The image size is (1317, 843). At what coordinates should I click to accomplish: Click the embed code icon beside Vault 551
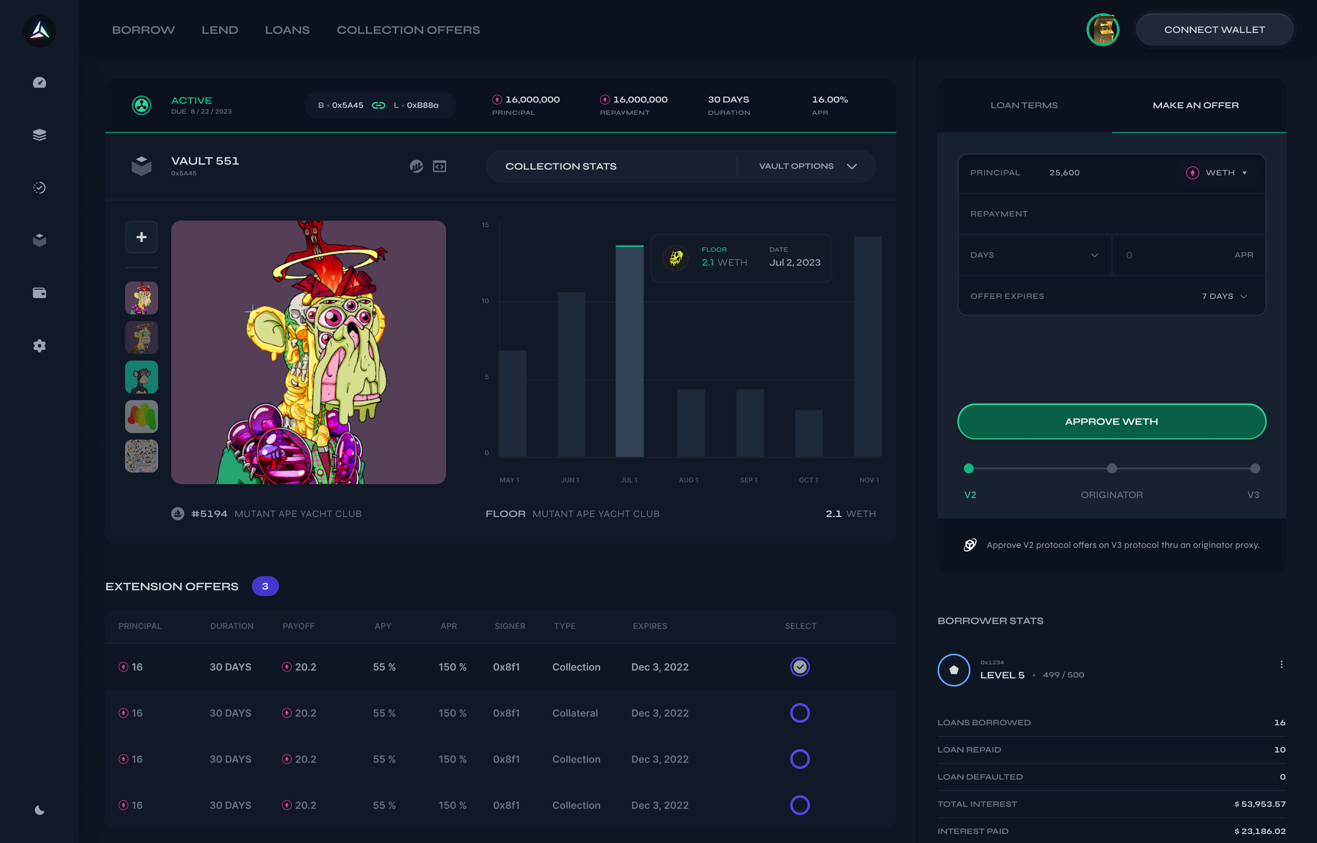[x=439, y=166]
